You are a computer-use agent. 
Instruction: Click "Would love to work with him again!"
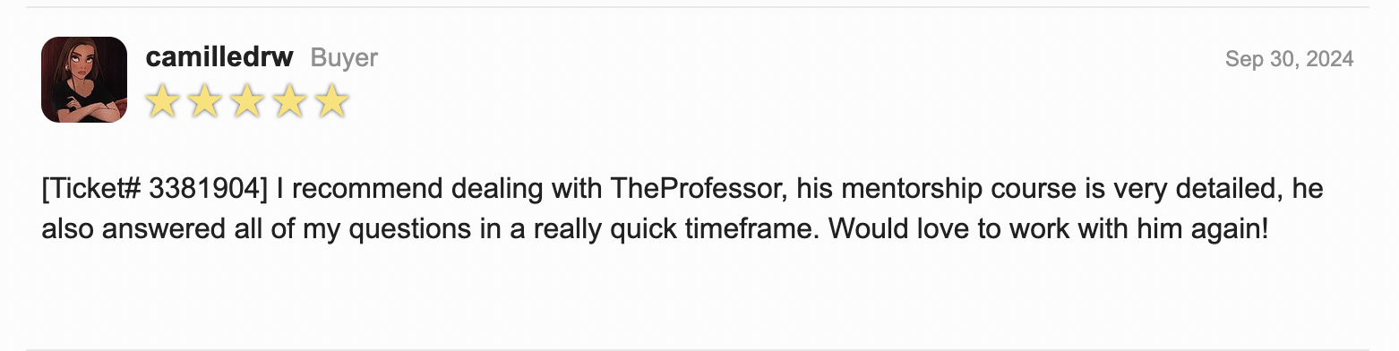click(1048, 228)
